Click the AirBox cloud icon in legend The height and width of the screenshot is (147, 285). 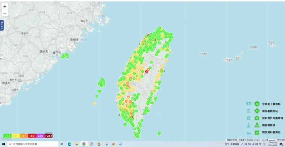249,104
